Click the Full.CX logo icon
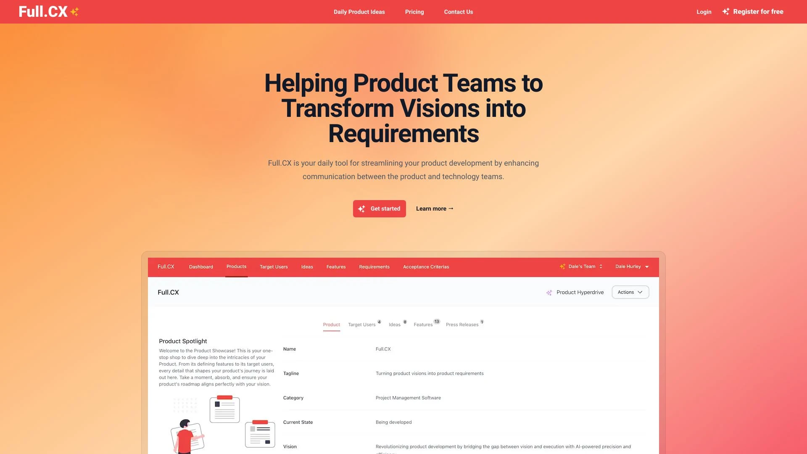This screenshot has height=454, width=807. tap(74, 12)
